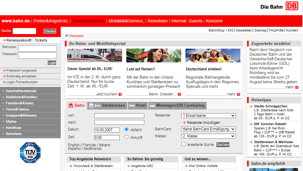
Task: Open the Hotel tab with bed icon
Action: tap(137, 106)
